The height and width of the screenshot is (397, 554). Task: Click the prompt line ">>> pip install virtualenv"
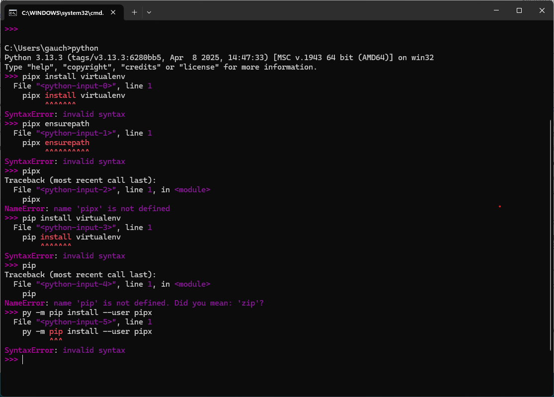(x=63, y=218)
